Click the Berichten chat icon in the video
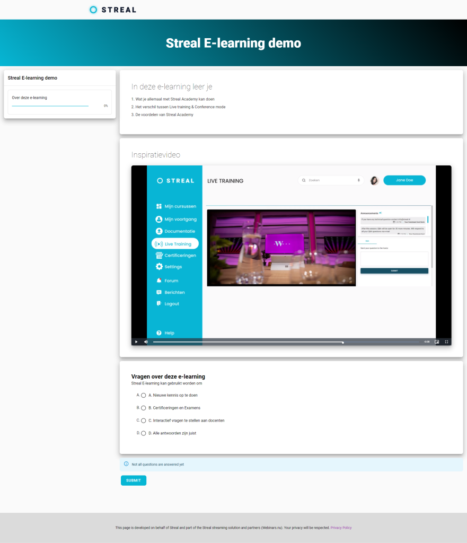Viewport: 467px width, 543px height. point(159,292)
